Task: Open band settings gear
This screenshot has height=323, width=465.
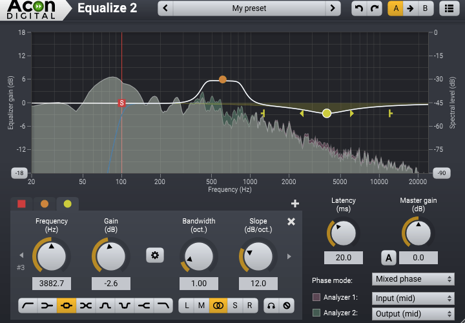Action: tap(155, 255)
